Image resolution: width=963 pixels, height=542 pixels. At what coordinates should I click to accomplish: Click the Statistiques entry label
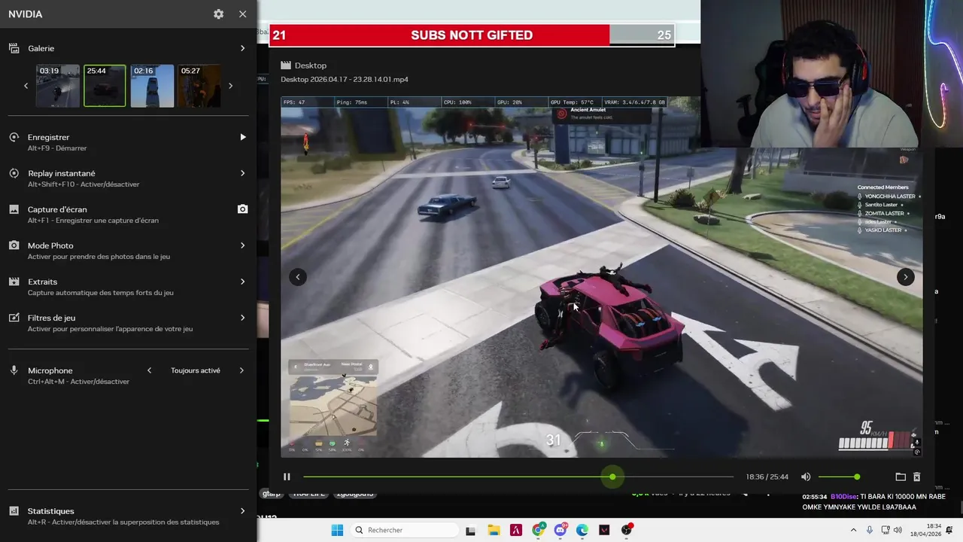(x=50, y=511)
